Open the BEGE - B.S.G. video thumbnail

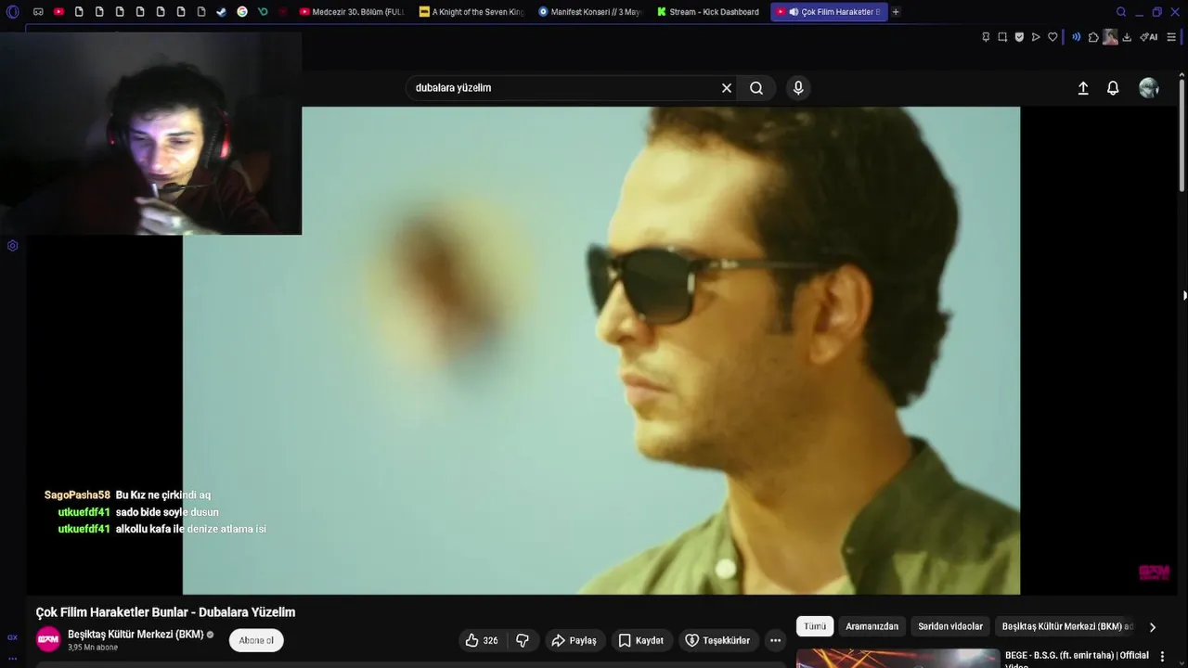pyautogui.click(x=898, y=659)
